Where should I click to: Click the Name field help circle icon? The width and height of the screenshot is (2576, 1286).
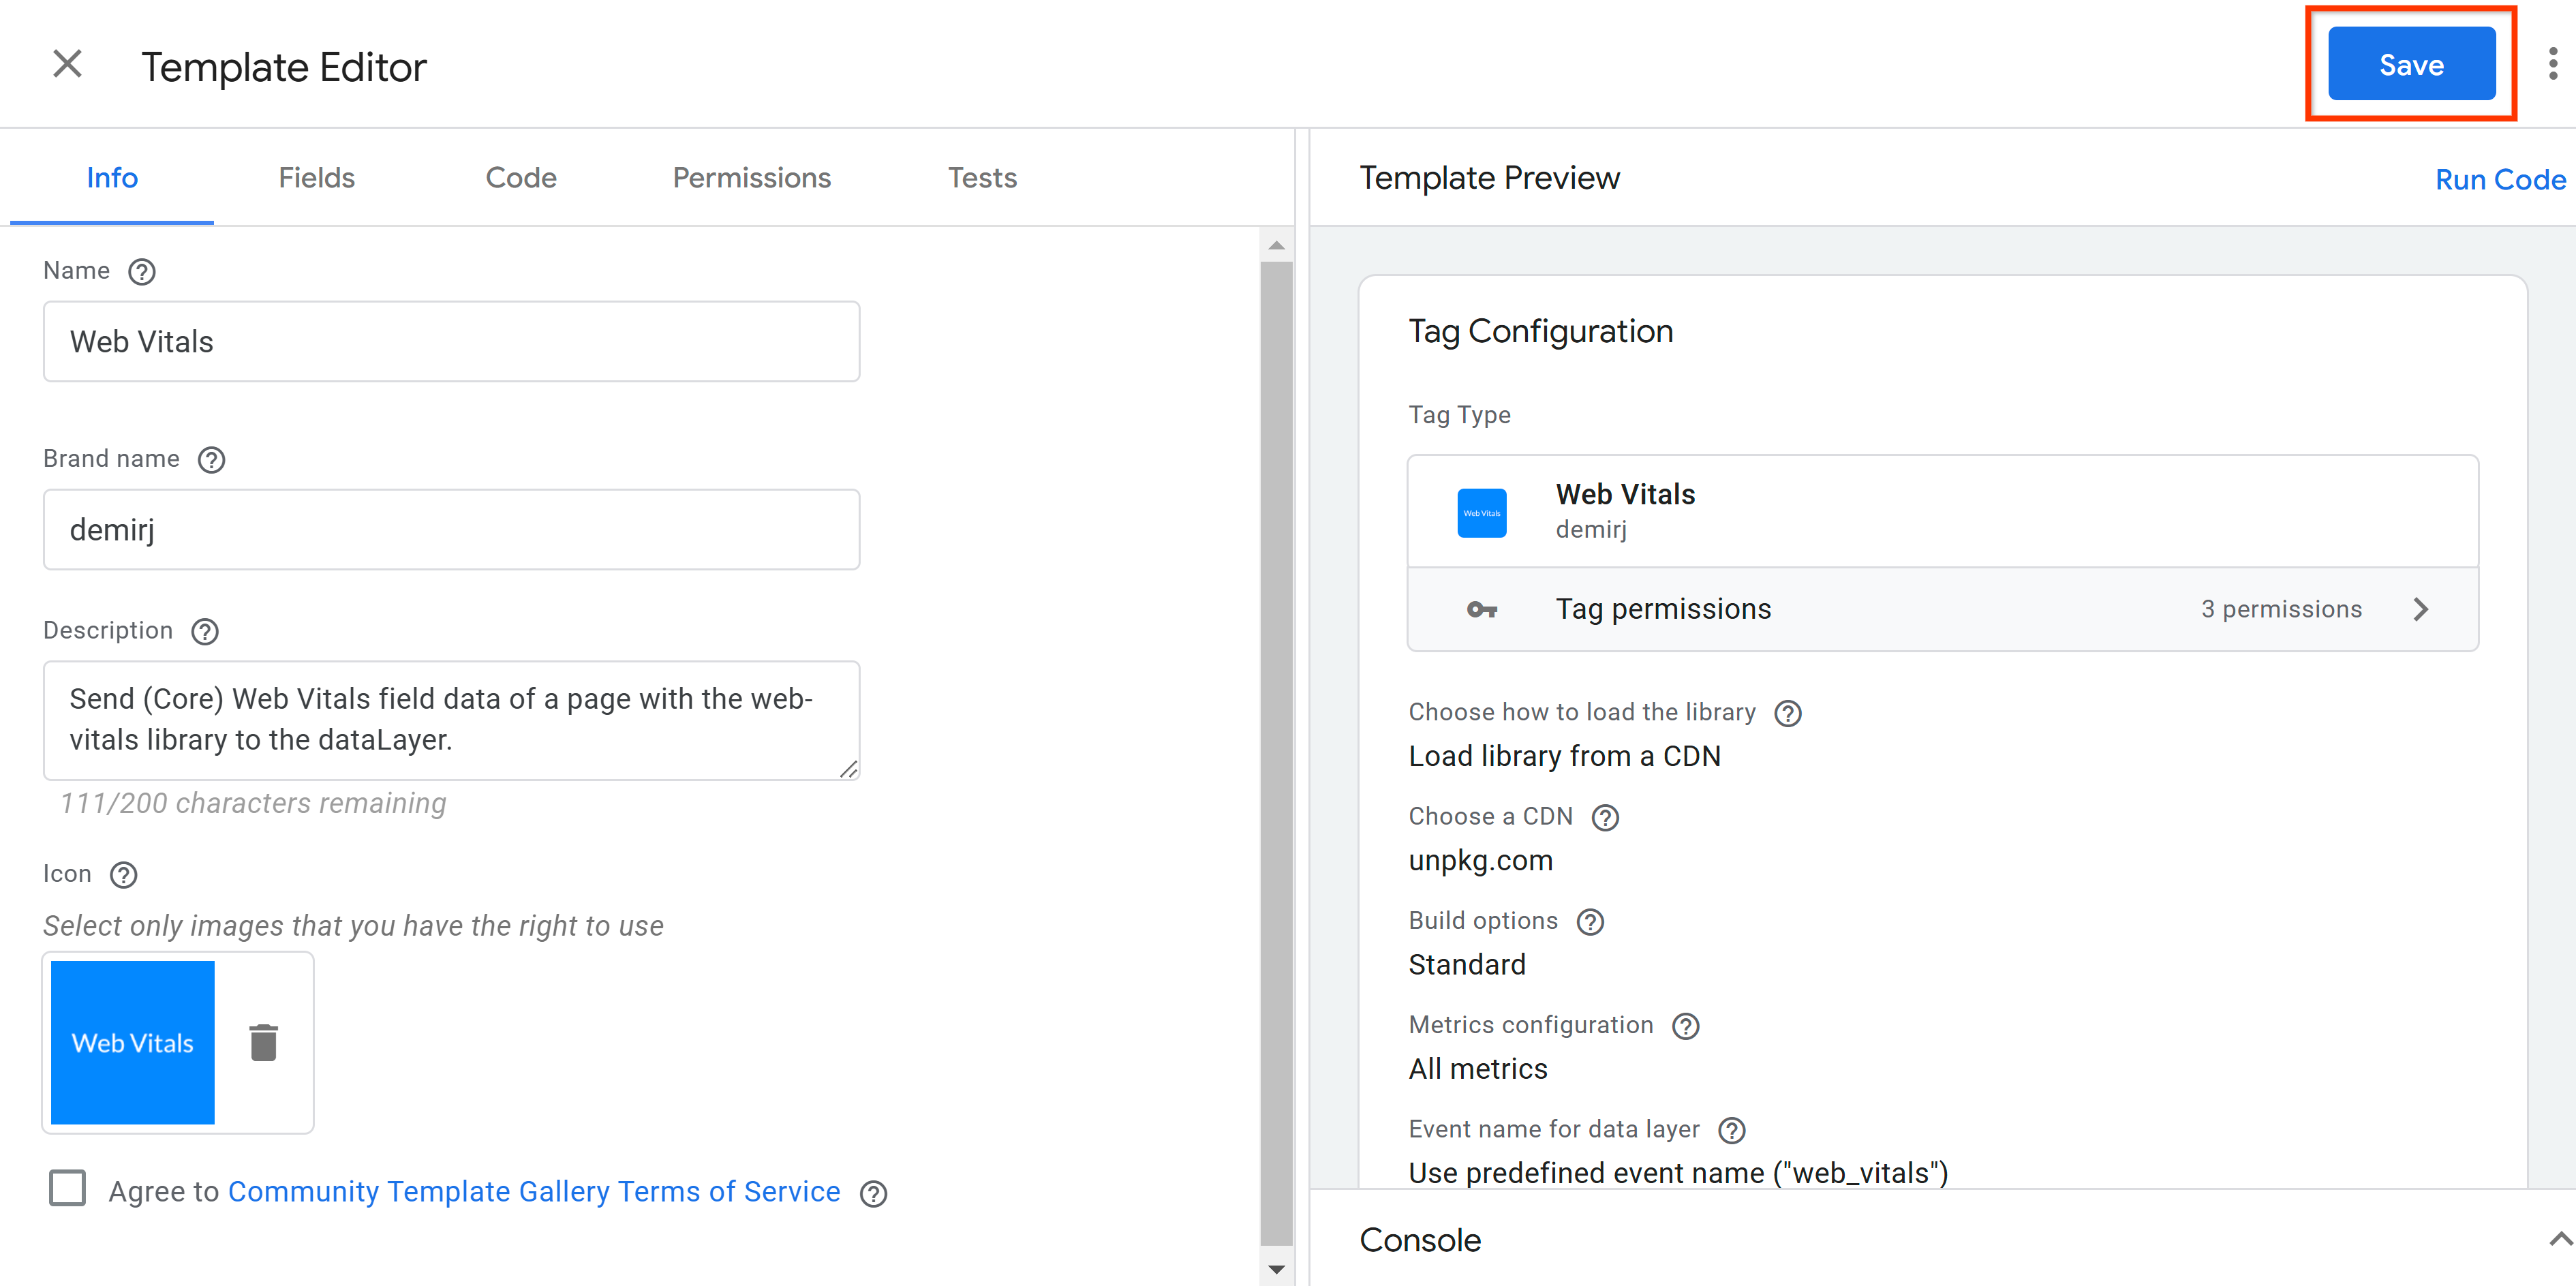pos(143,271)
